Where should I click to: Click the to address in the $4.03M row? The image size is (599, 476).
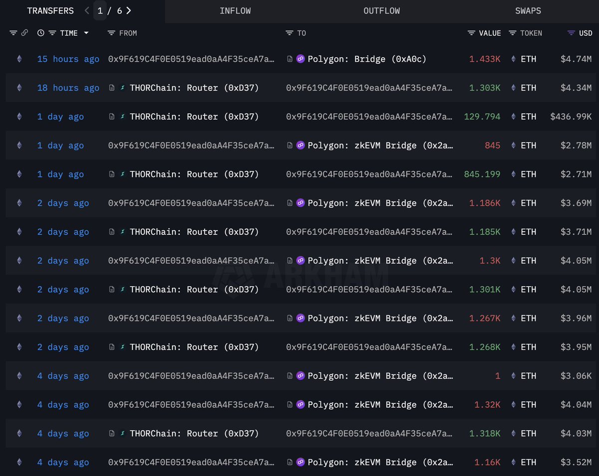click(x=369, y=434)
